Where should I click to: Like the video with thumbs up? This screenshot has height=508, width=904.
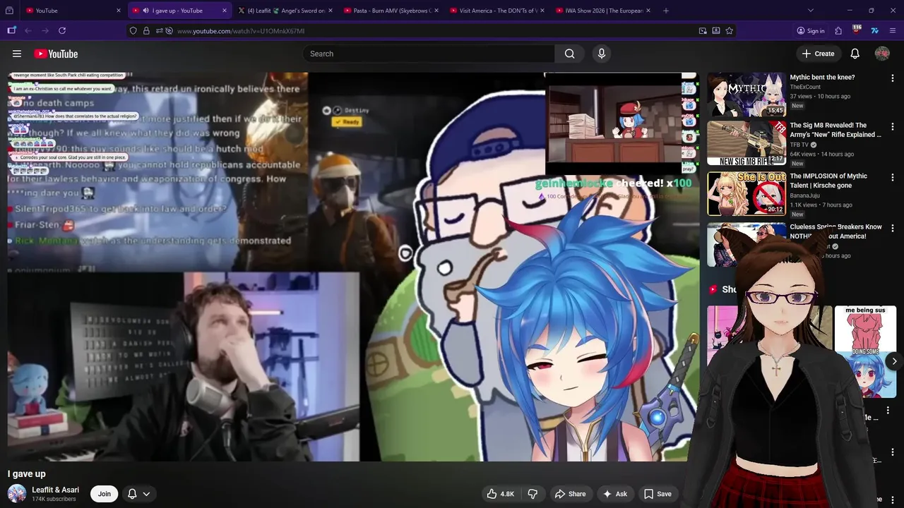500,494
